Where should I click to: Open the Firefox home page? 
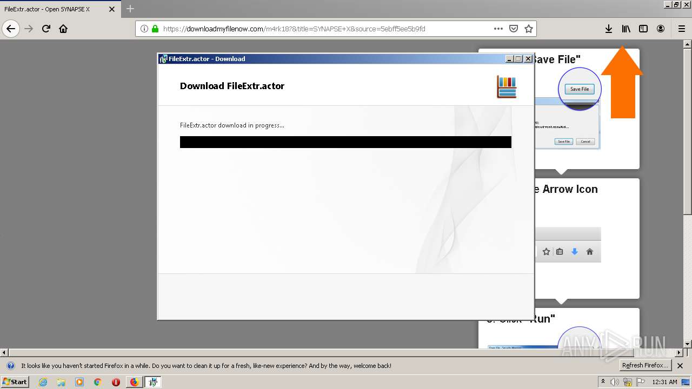coord(63,29)
